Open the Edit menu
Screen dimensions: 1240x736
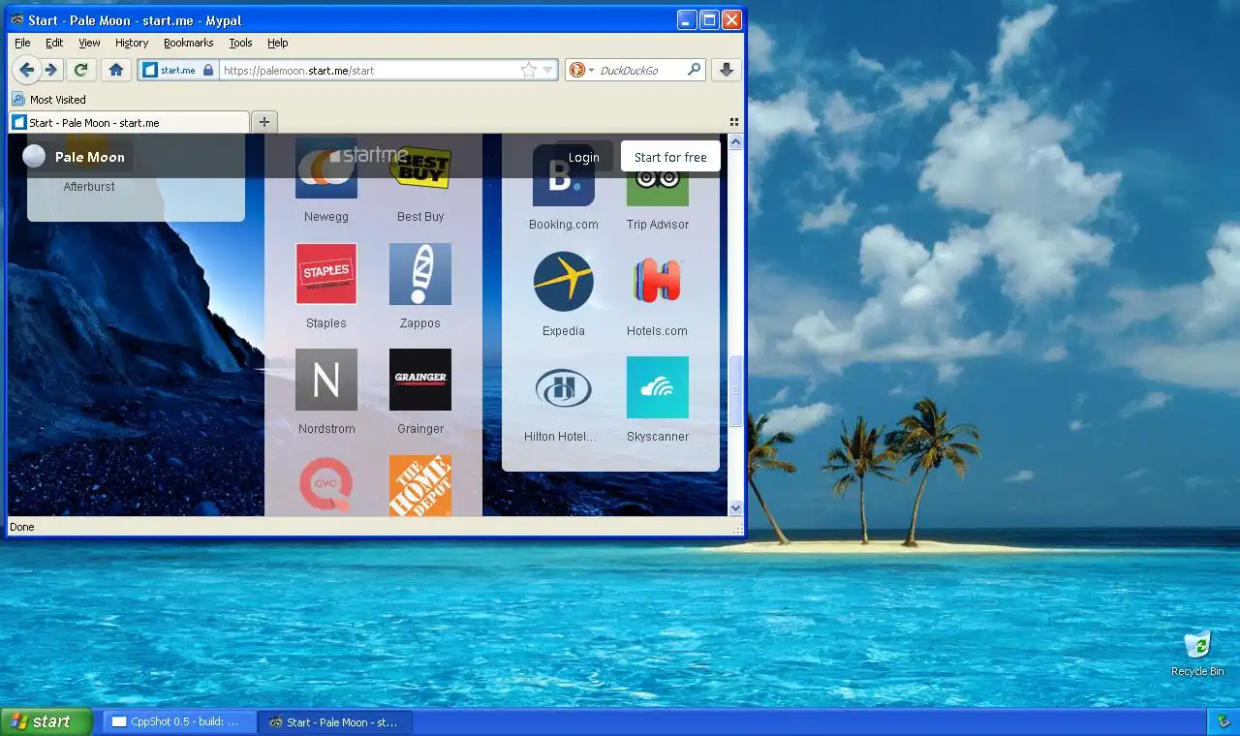click(54, 43)
